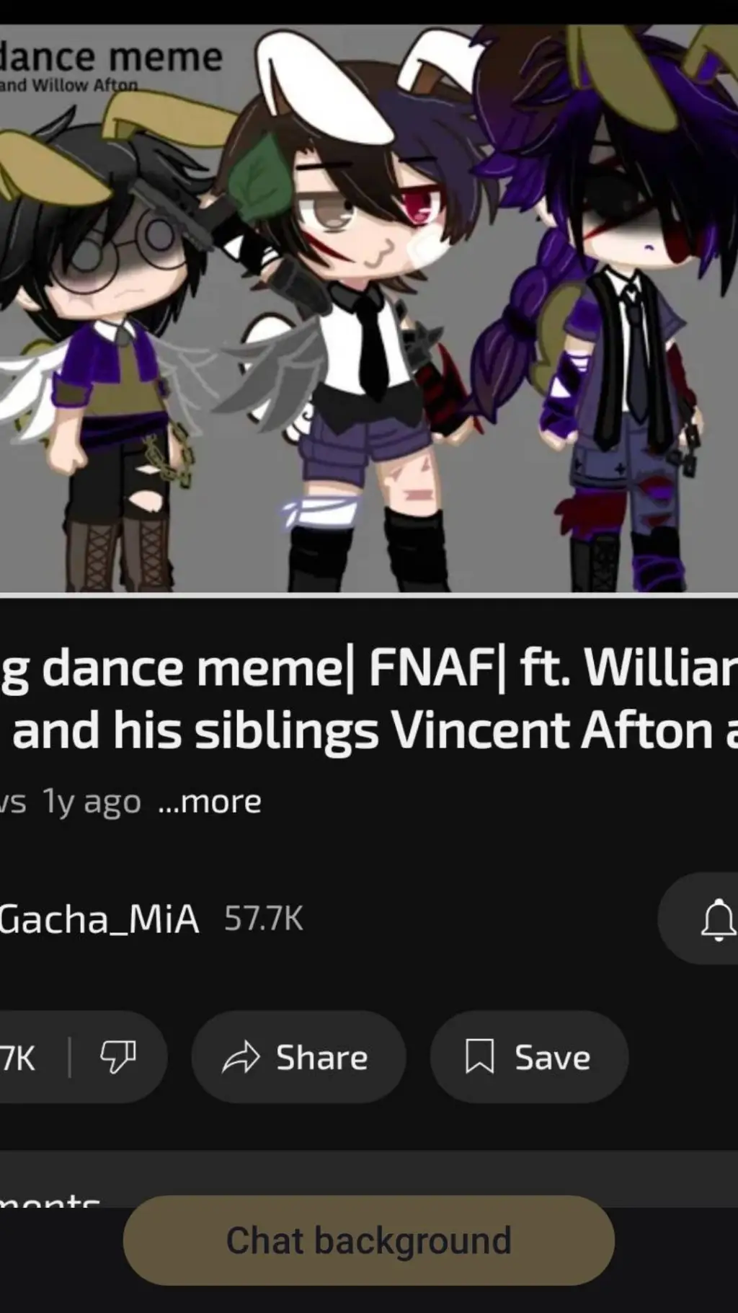Click the Chat background button
The width and height of the screenshot is (738, 1313).
click(x=368, y=1240)
